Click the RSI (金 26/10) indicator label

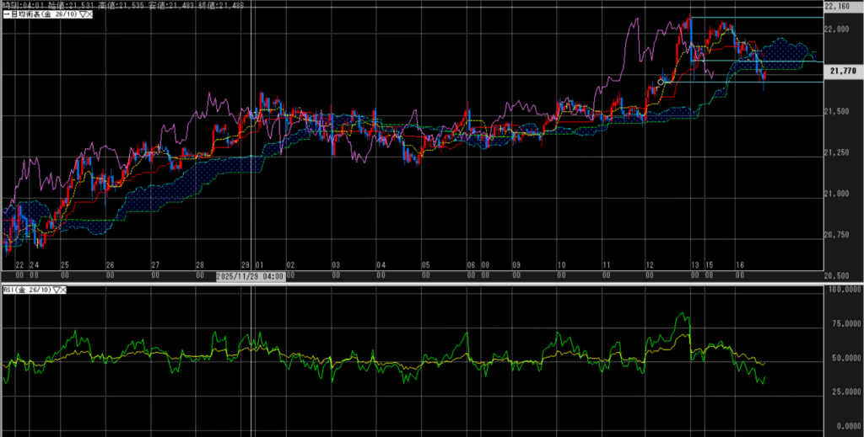(x=25, y=290)
